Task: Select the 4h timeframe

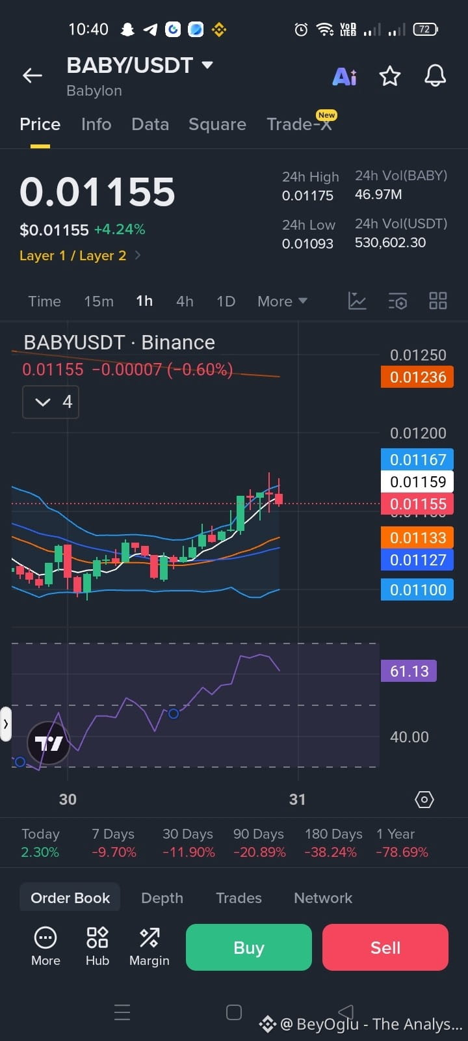Action: click(x=185, y=301)
